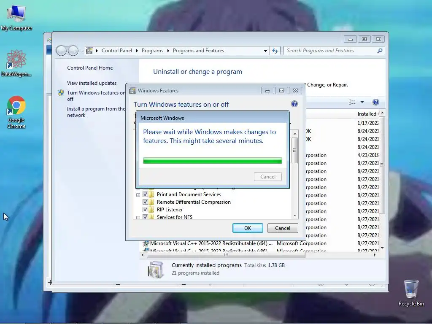This screenshot has height=324, width=432.
Task: Click the shield icon beside Turn Windows features
Action: click(61, 93)
